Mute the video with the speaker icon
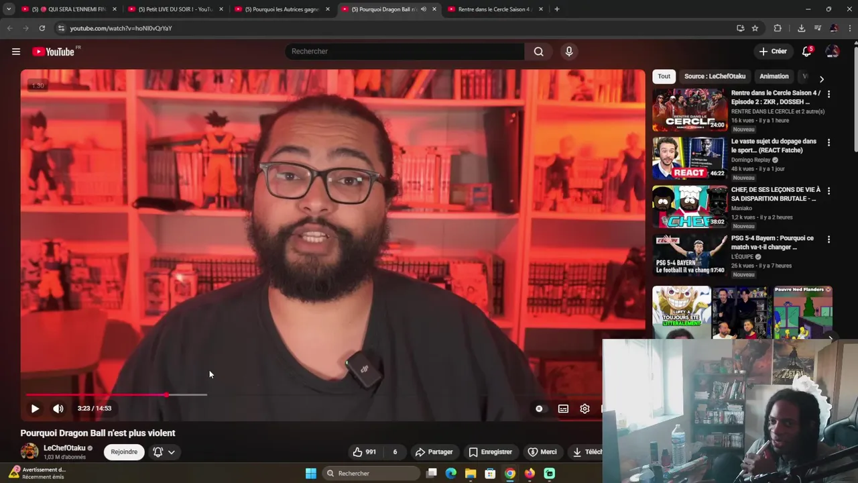This screenshot has height=483, width=858. pyautogui.click(x=58, y=409)
